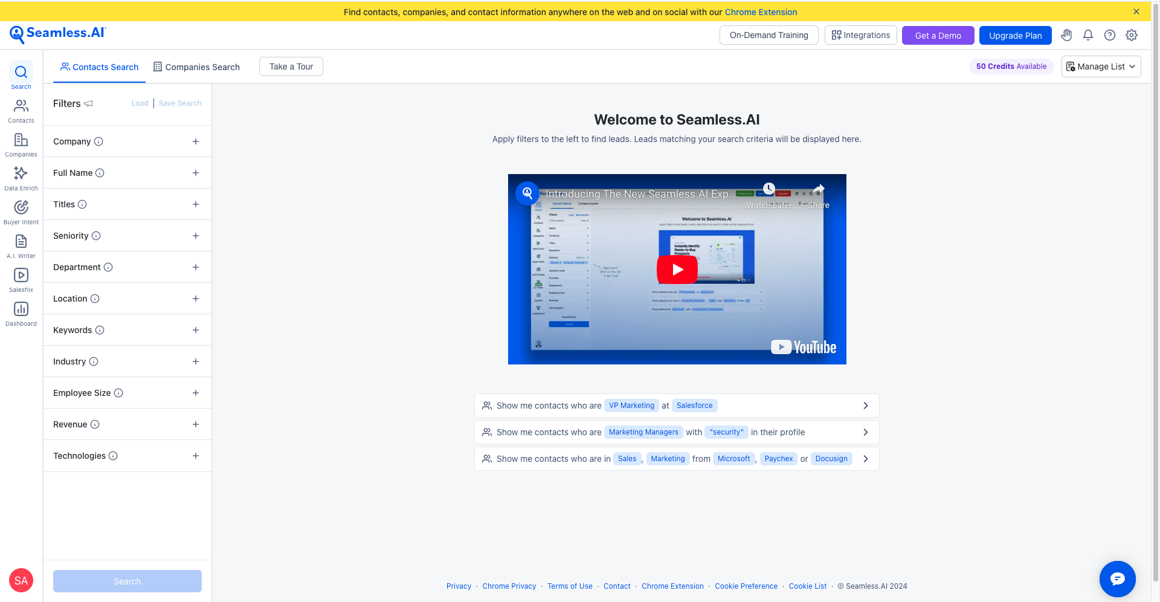
Task: Click the Full Name filter info icon
Action: pos(100,173)
